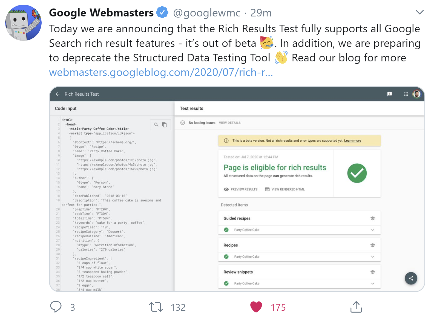The height and width of the screenshot is (319, 434).
Task: Open the apps grid icon in the header
Action: click(406, 94)
